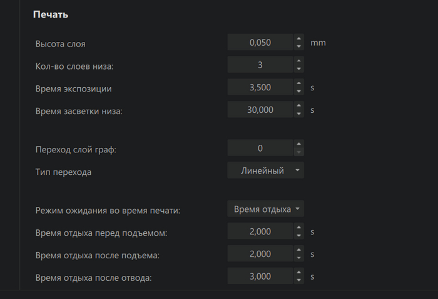Image resolution: width=438 pixels, height=299 pixels.
Task: Increase Переход слой граф count
Action: (298, 144)
